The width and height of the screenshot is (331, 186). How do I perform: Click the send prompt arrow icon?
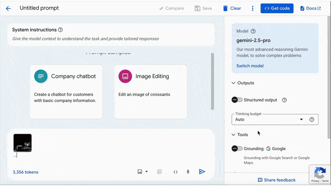[x=202, y=172]
